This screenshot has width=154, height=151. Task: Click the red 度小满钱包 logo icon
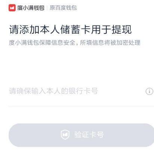pyautogui.click(x=12, y=8)
